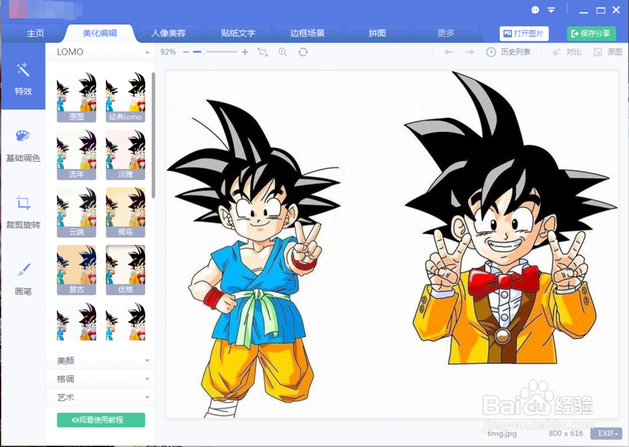Click the zoom slider handle
Viewport: 629px width, 447px height.
pyautogui.click(x=204, y=52)
